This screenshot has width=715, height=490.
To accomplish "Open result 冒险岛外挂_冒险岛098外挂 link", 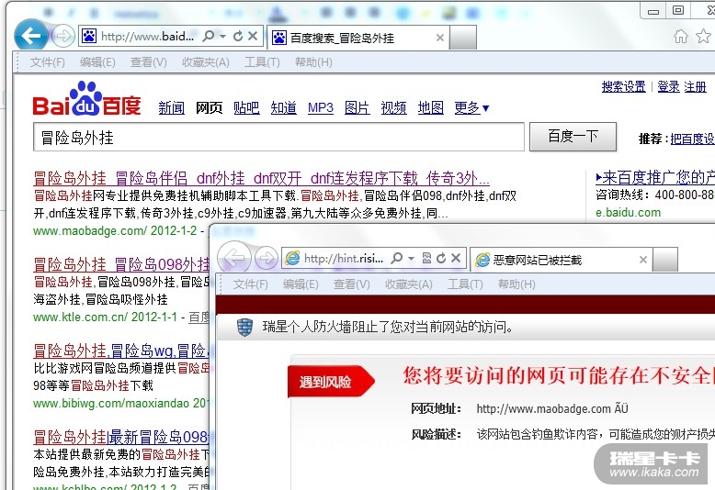I will tap(121, 264).
